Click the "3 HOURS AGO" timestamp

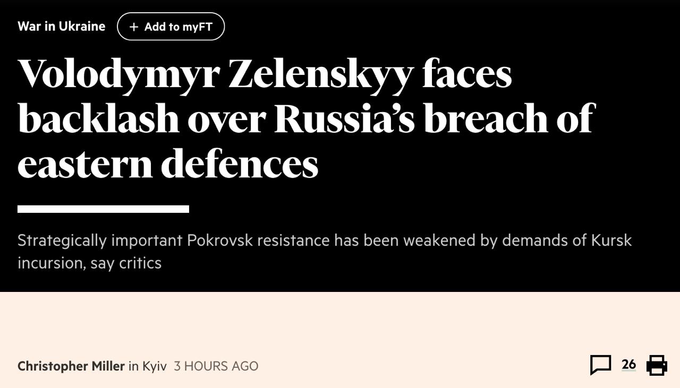tap(216, 366)
